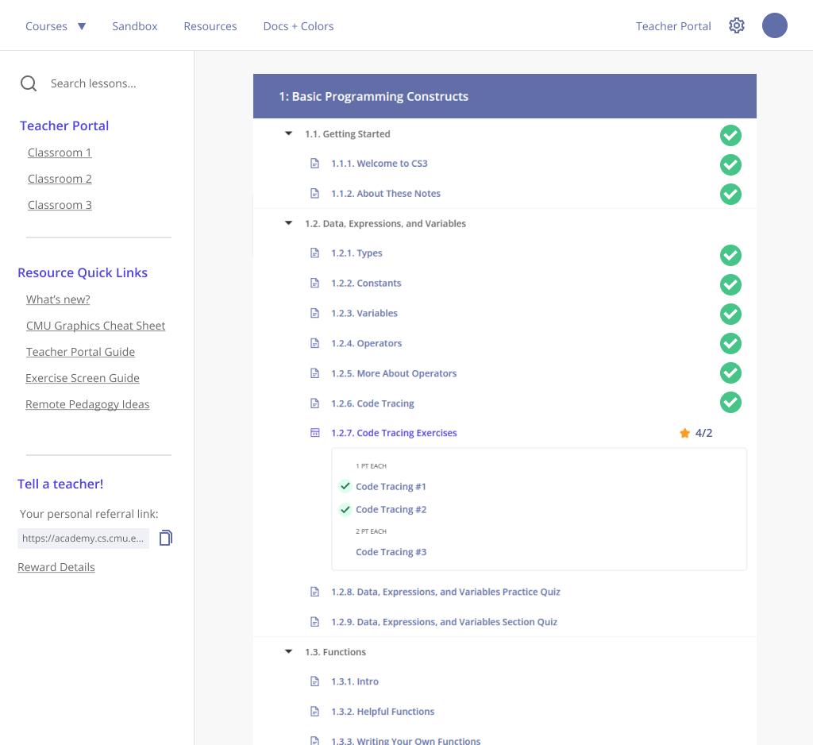The image size is (813, 745).
Task: Click the Courses menu label
Action: click(46, 26)
